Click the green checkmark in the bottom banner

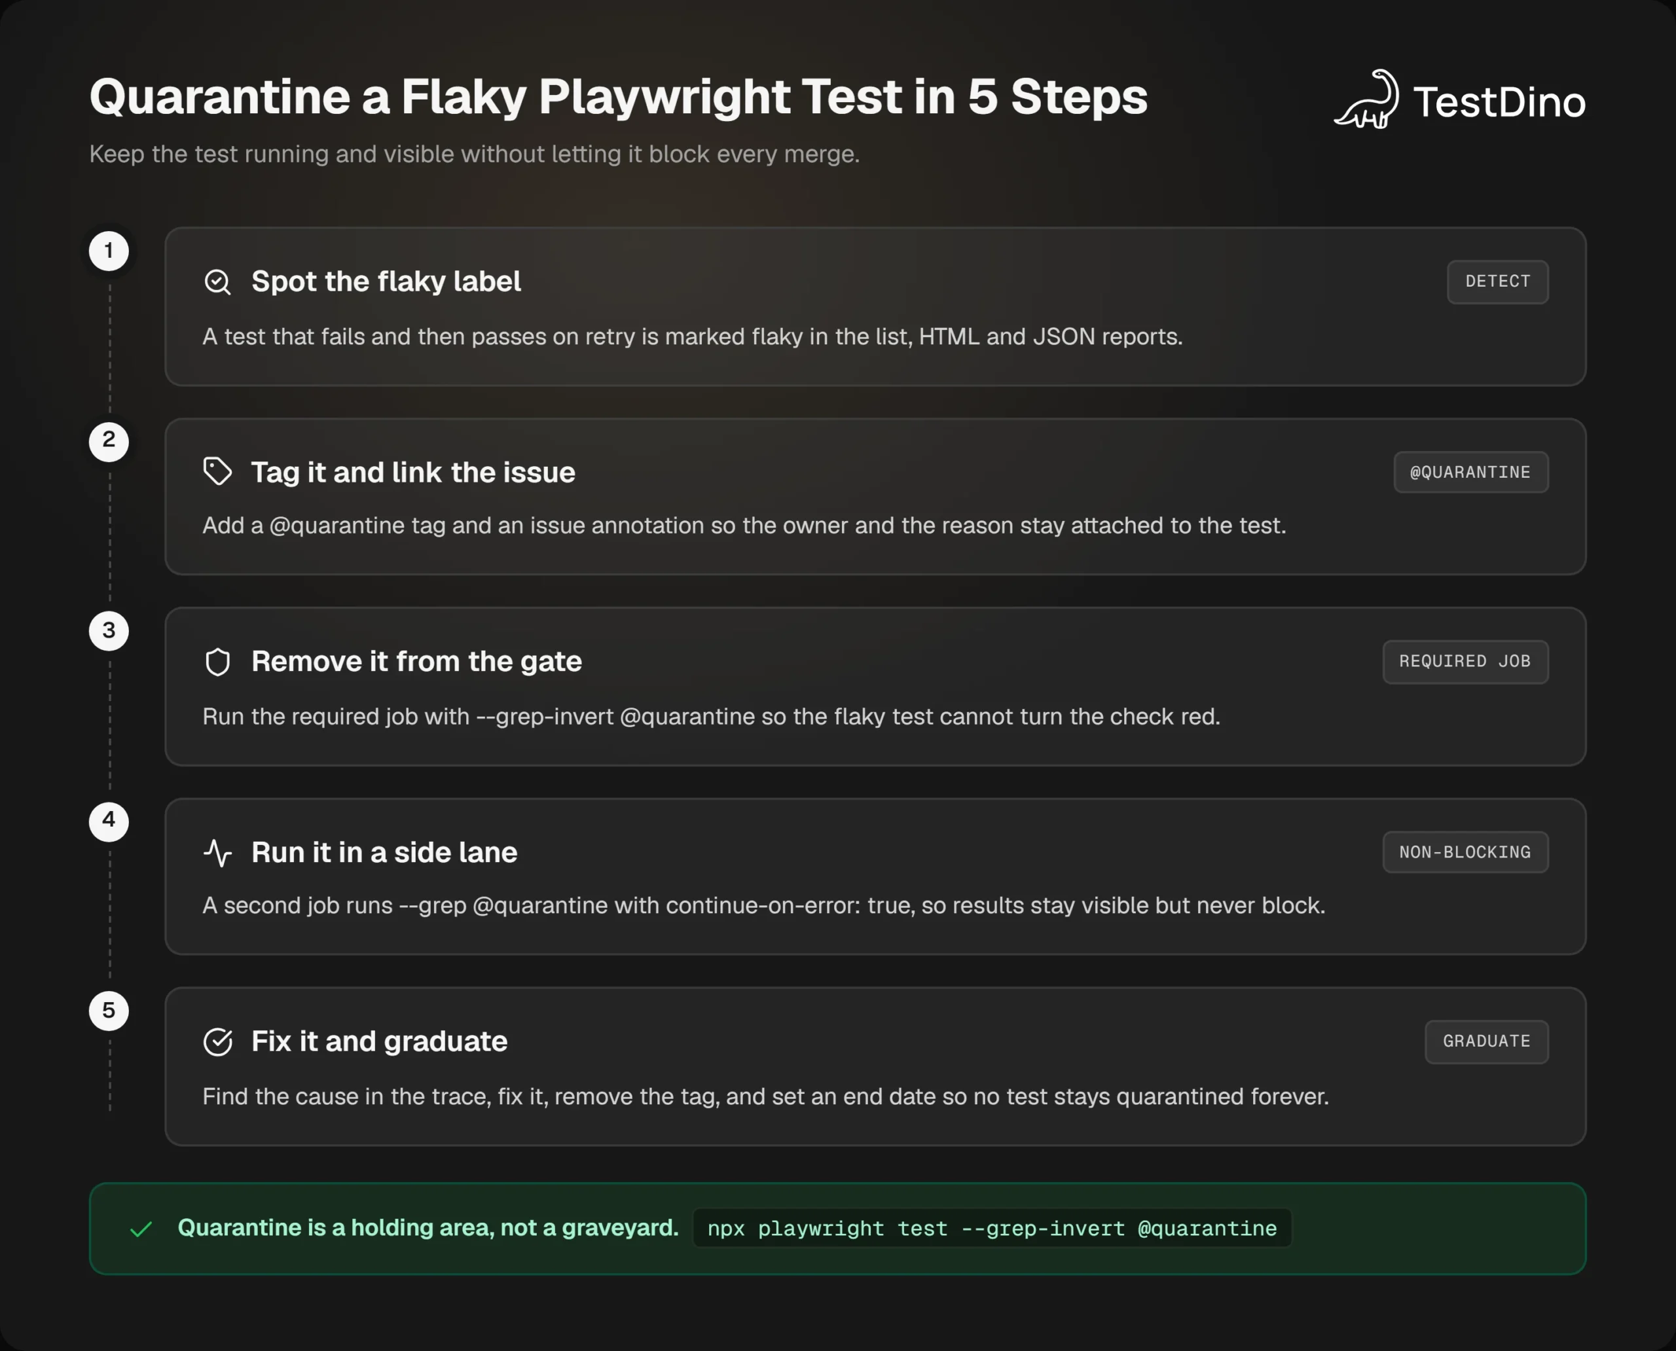(x=141, y=1229)
